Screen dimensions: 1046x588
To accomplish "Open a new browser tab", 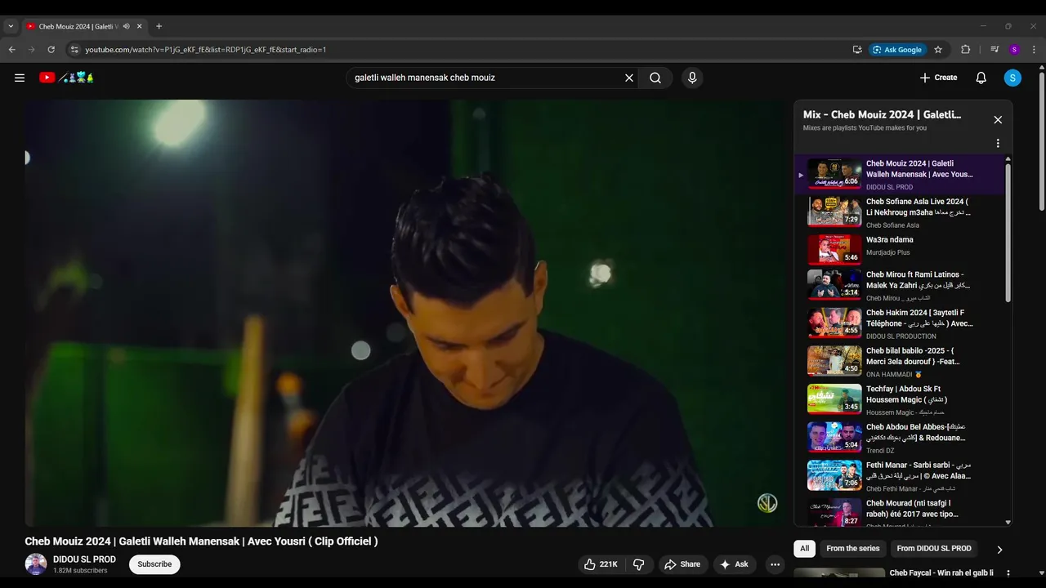I will 159,26.
